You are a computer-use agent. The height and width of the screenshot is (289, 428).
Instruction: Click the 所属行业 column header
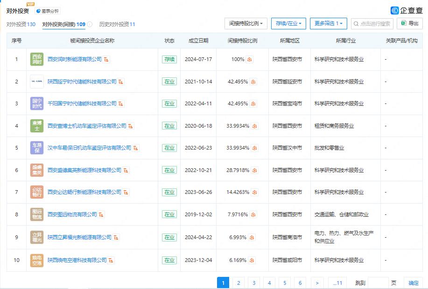tap(345, 41)
